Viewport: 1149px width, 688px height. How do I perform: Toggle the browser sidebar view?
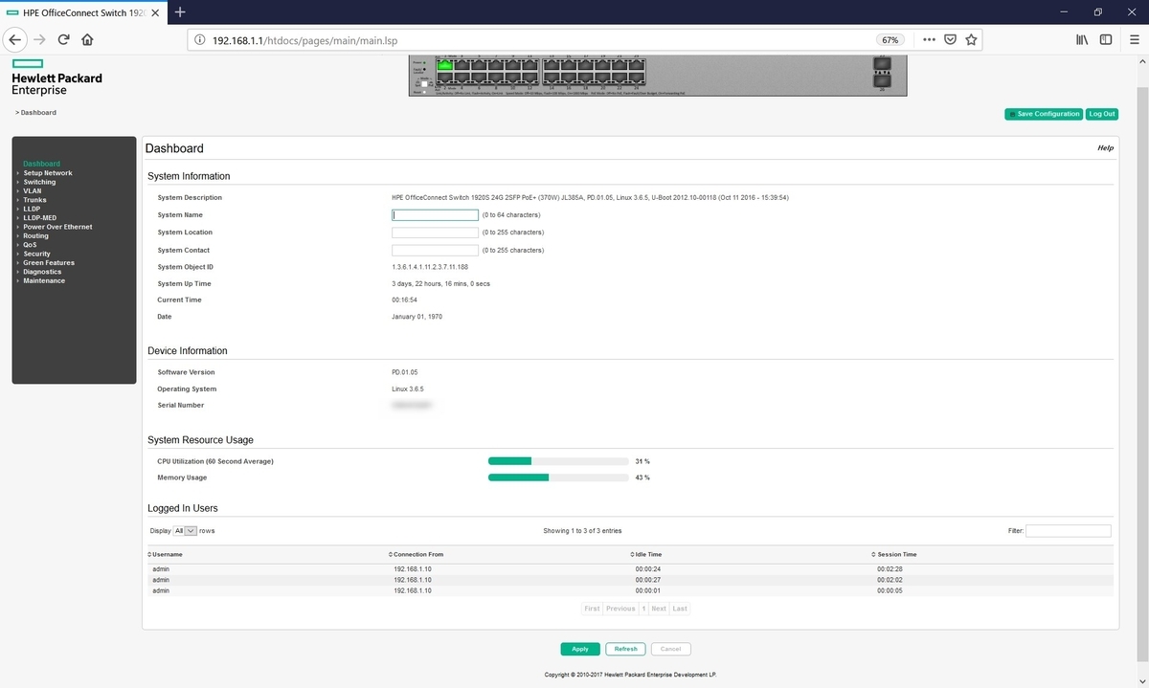coord(1106,39)
